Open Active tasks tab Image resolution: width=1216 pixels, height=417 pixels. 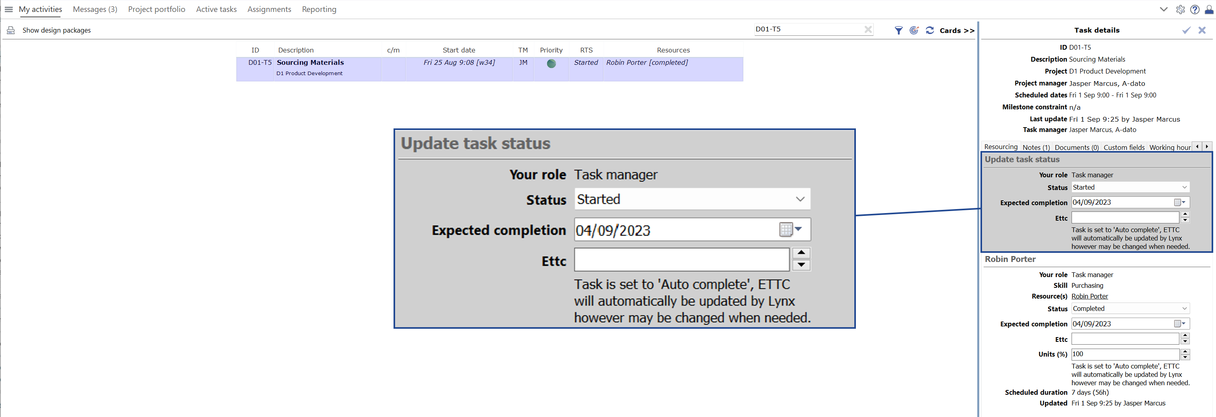pos(216,10)
